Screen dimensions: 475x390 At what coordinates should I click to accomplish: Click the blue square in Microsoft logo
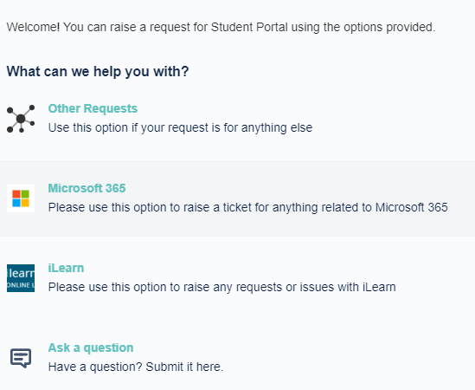tap(16, 203)
